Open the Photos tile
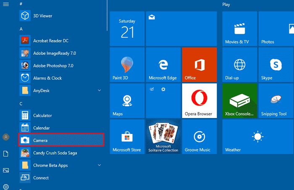 click(x=276, y=28)
